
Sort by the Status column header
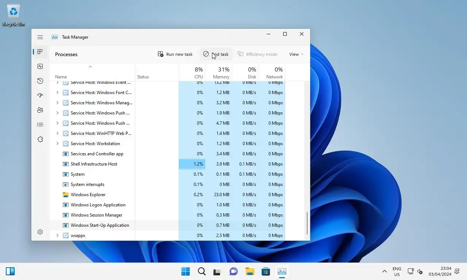coord(157,72)
